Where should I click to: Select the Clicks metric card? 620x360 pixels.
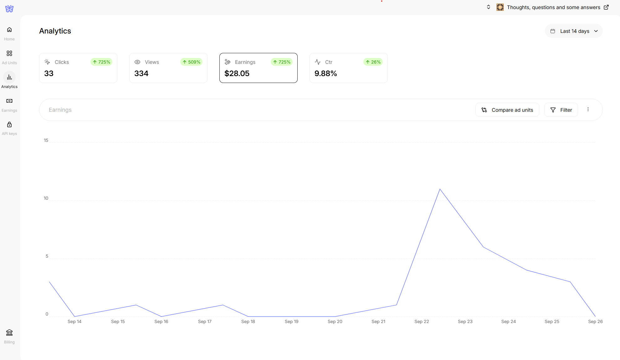click(78, 68)
